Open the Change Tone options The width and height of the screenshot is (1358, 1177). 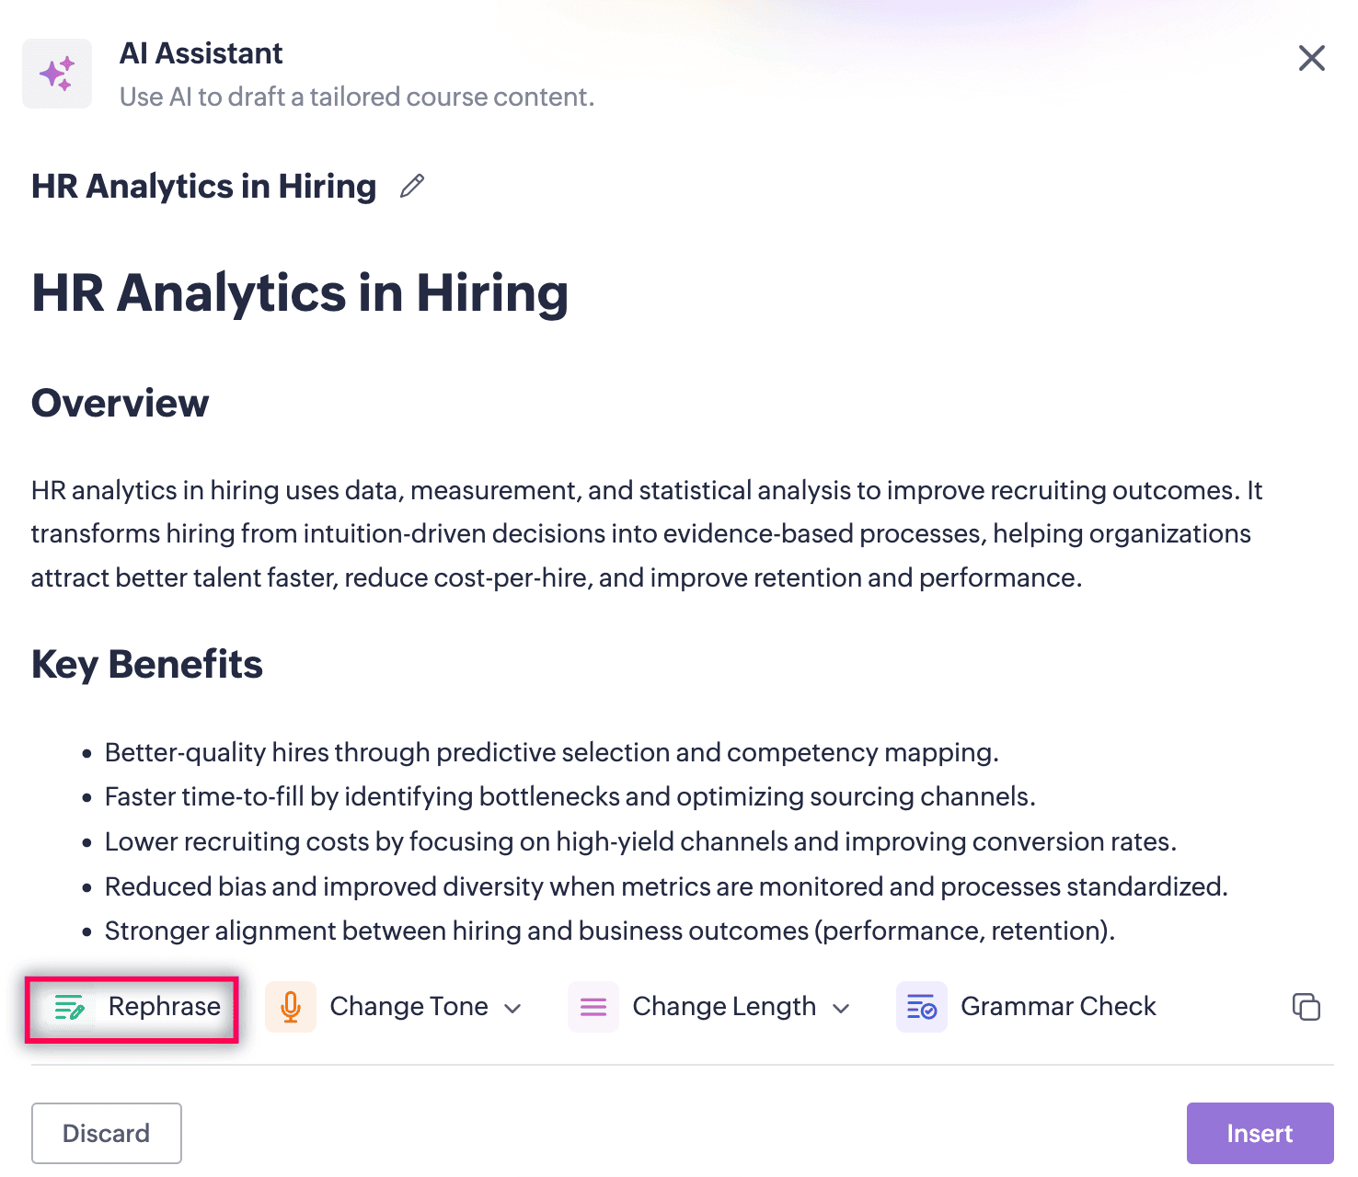pyautogui.click(x=409, y=1007)
